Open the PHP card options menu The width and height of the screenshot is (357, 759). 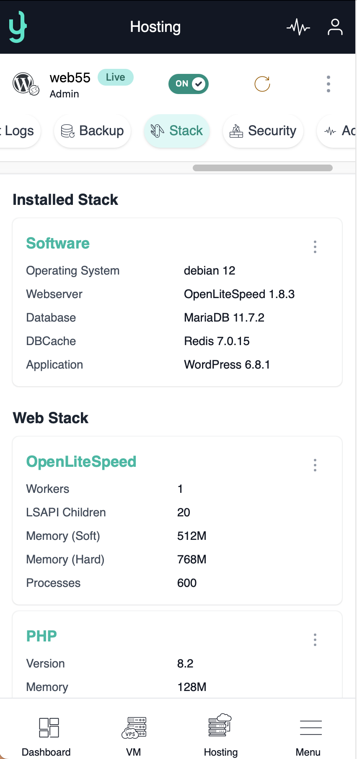tap(315, 640)
